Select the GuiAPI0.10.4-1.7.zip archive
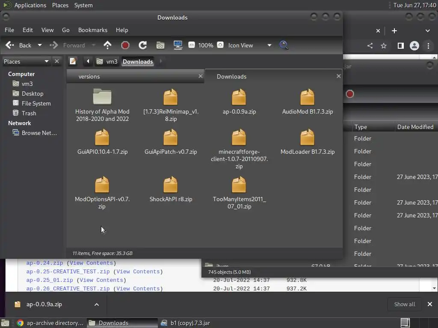The height and width of the screenshot is (328, 438). pyautogui.click(x=102, y=142)
